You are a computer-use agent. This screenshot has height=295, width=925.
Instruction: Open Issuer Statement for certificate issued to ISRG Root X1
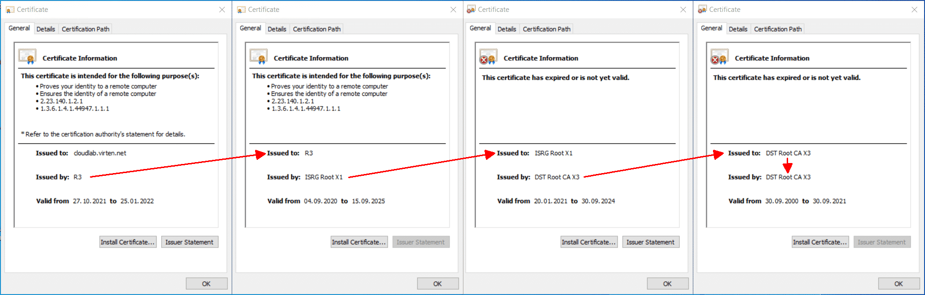click(651, 242)
